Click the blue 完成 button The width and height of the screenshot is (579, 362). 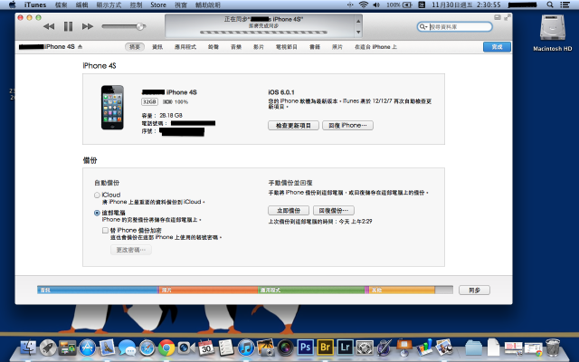click(x=497, y=47)
